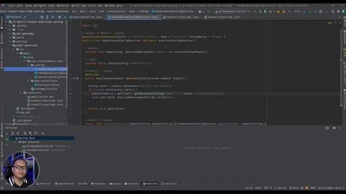Expand the .github folder
346x194 pixels.
click(x=10, y=26)
